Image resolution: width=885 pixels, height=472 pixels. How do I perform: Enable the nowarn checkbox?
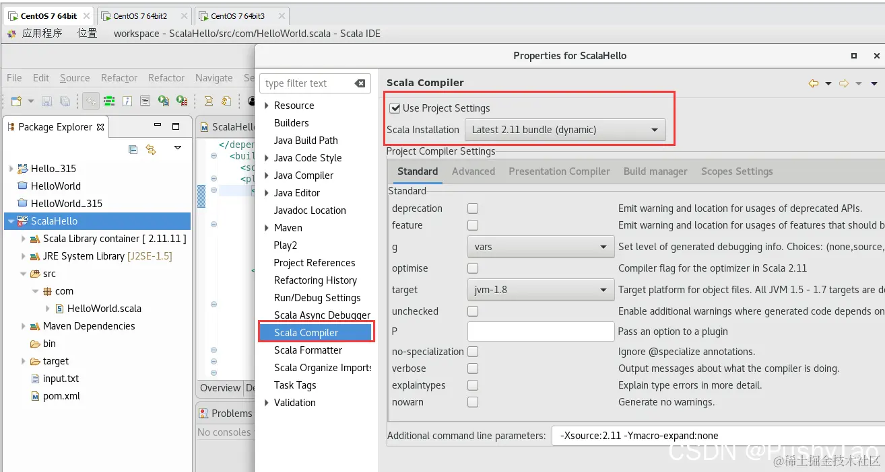point(473,402)
